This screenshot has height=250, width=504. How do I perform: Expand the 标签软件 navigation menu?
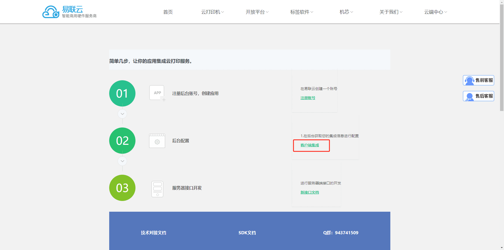click(302, 12)
